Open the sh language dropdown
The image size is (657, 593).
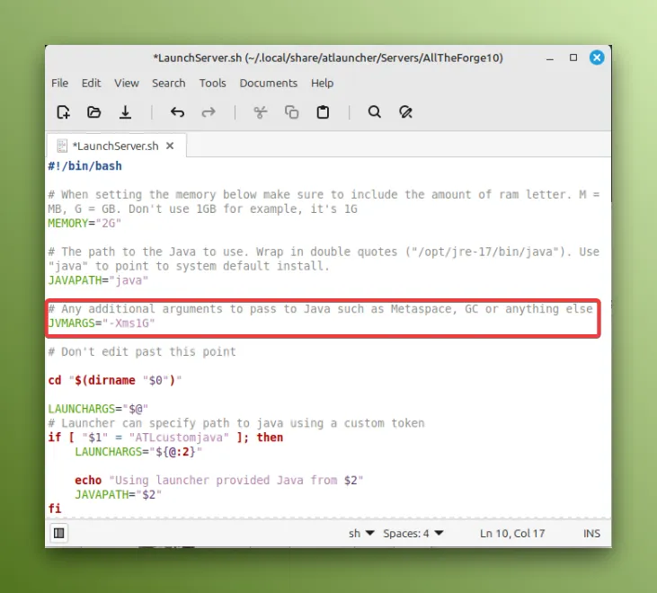pyautogui.click(x=361, y=533)
